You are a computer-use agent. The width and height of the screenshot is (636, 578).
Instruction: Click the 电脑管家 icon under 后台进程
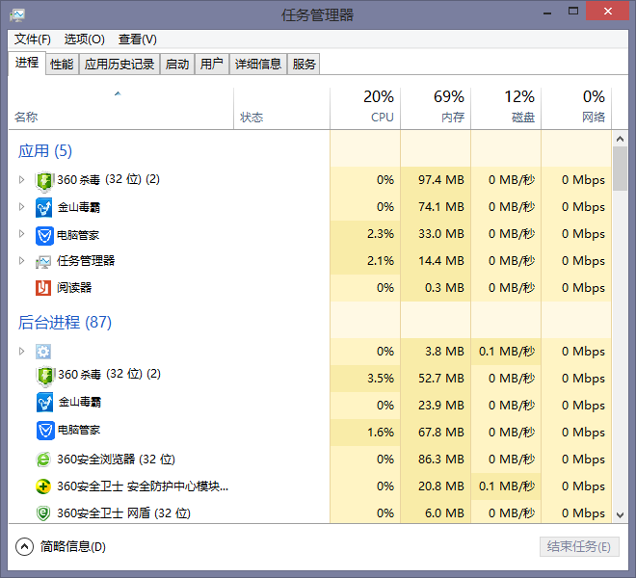coord(45,431)
